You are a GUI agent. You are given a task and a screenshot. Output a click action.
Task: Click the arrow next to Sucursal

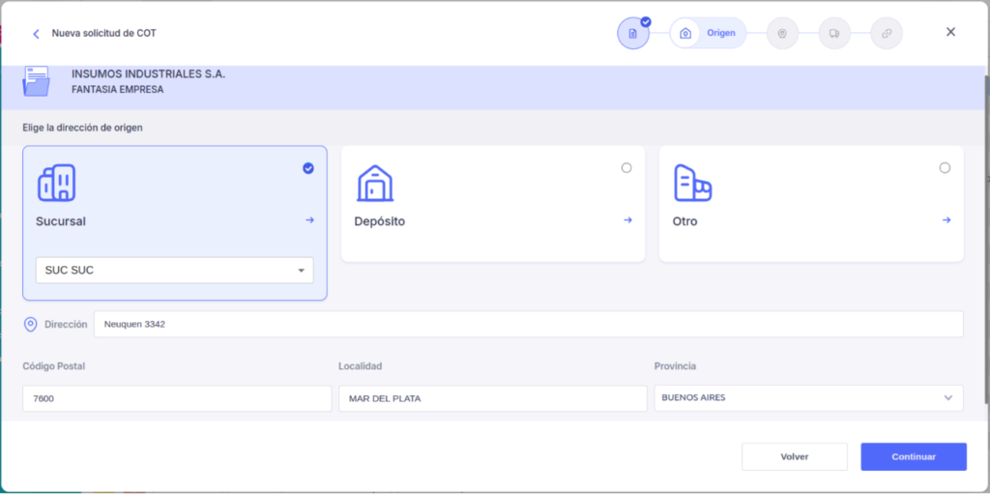click(x=309, y=219)
